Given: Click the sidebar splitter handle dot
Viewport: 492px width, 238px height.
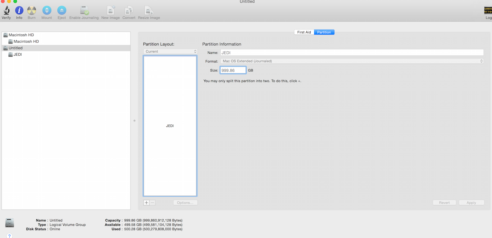Looking at the screenshot, I should point(134,121).
